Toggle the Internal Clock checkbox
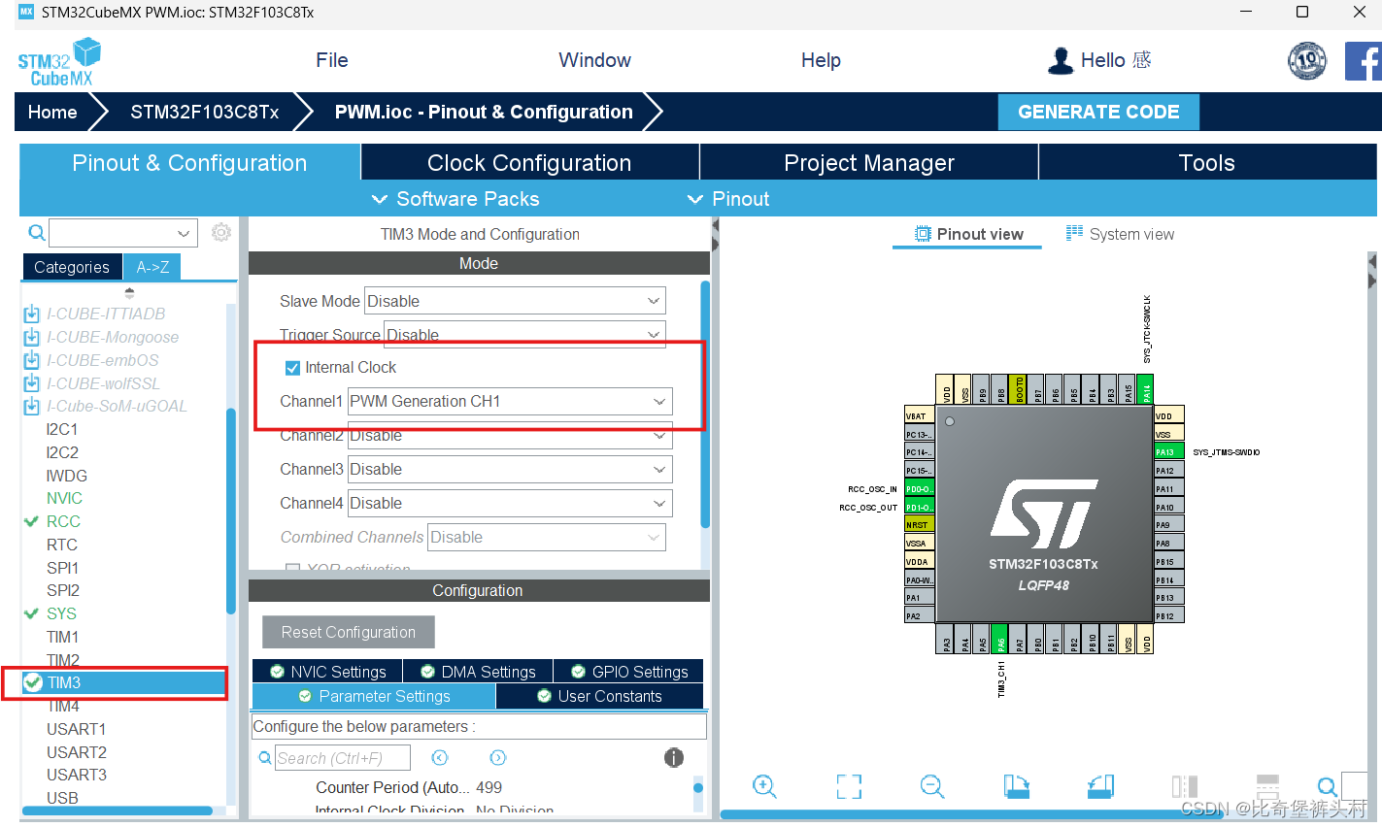 292,368
